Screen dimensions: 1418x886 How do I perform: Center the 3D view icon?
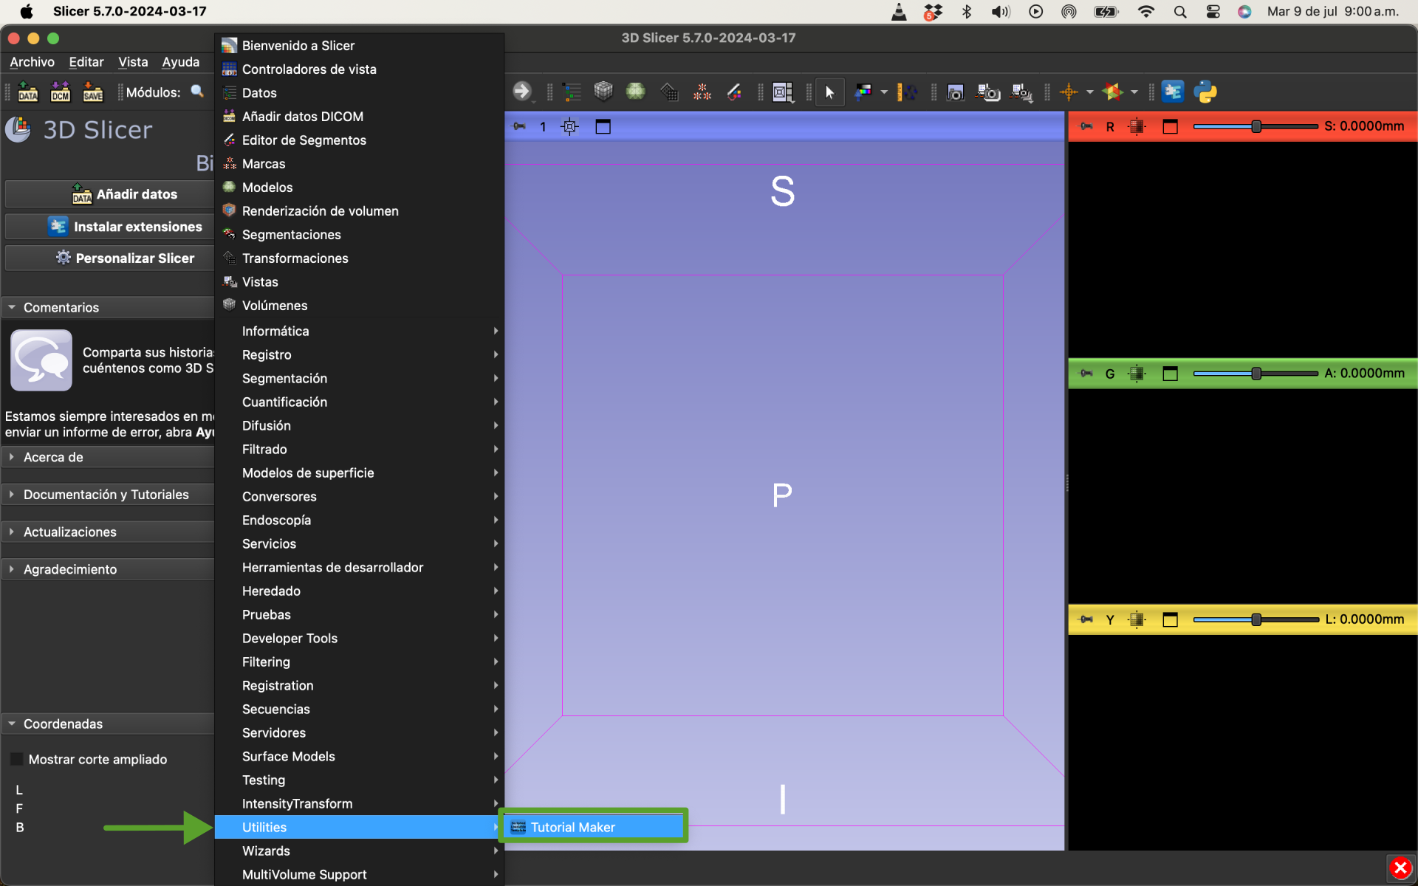coord(569,127)
